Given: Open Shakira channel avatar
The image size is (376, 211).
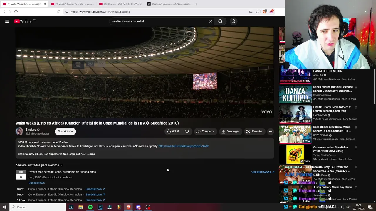Looking at the screenshot, I should [19, 131].
